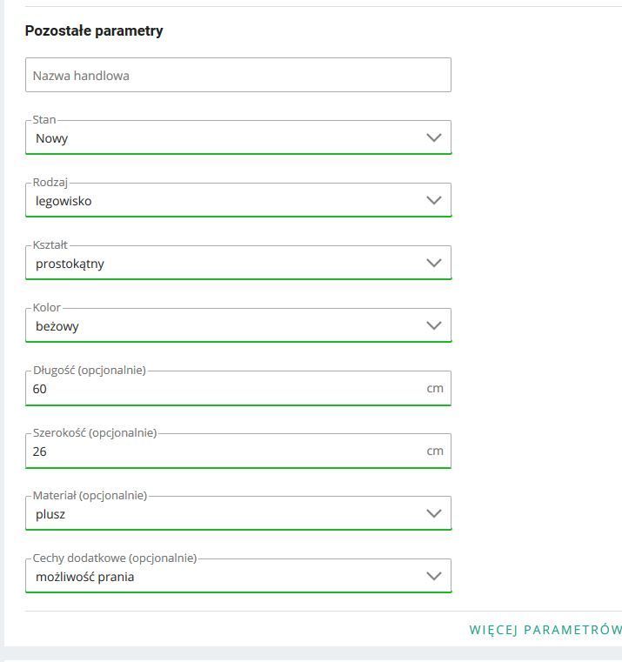Click the WIĘCEJ PARAMETRÓW link
The width and height of the screenshot is (622, 662).
(x=545, y=630)
